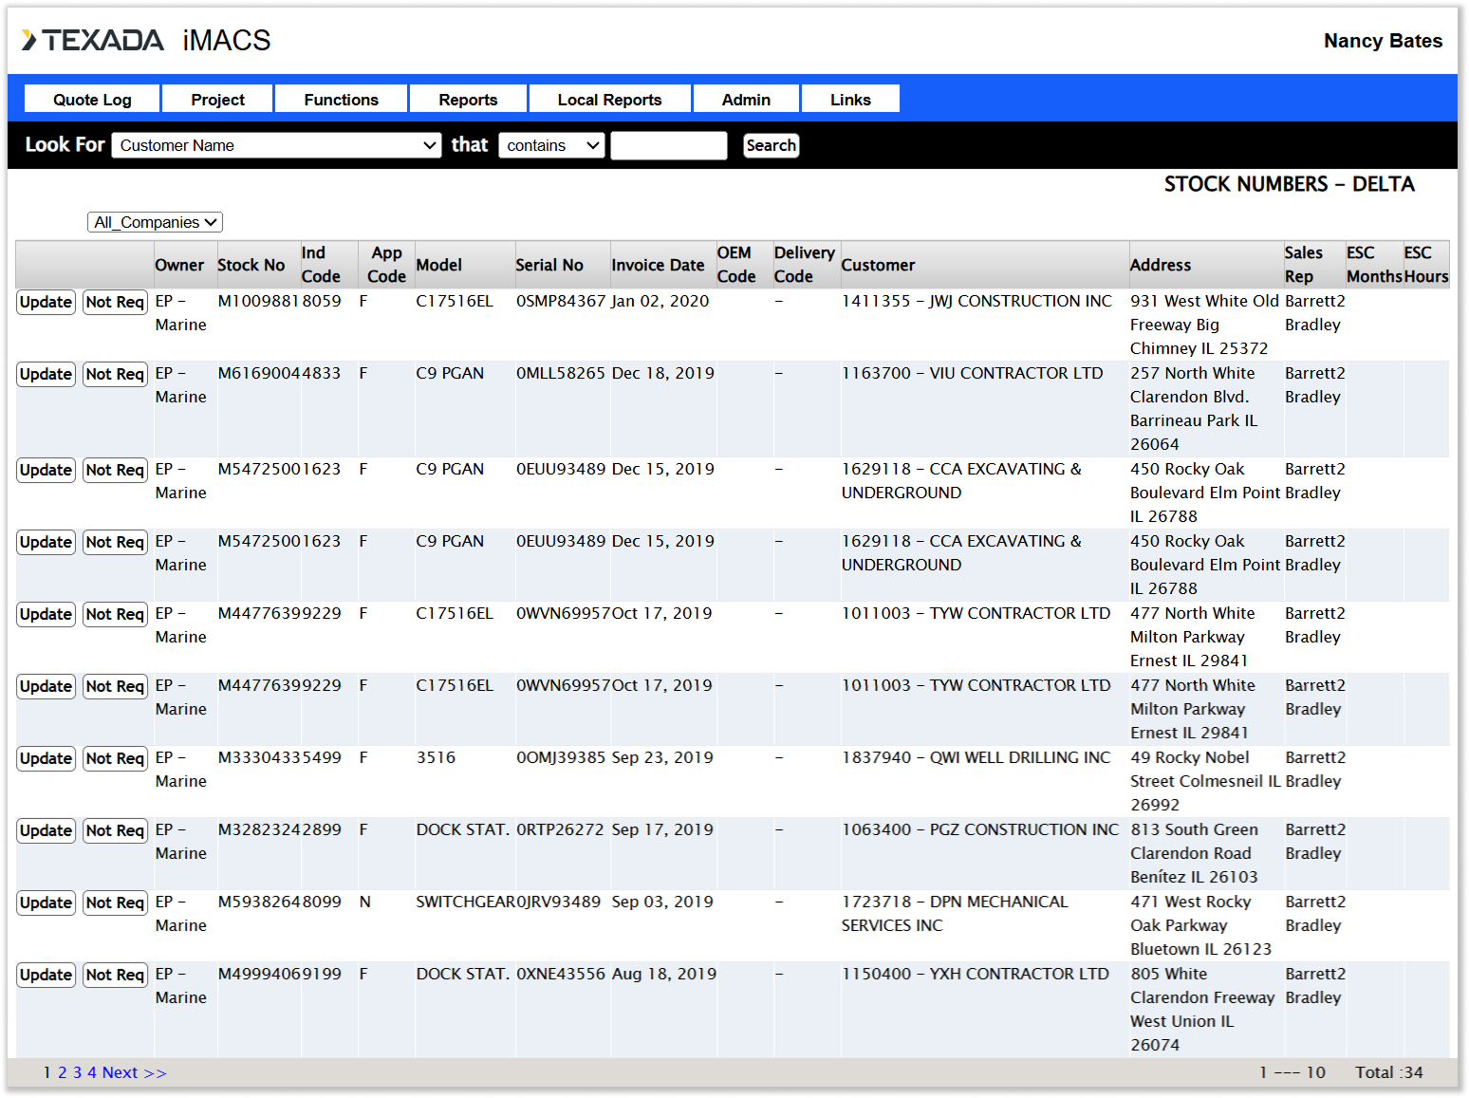Click the Texada iMACS logo
This screenshot has width=1469, height=1098.
[145, 40]
